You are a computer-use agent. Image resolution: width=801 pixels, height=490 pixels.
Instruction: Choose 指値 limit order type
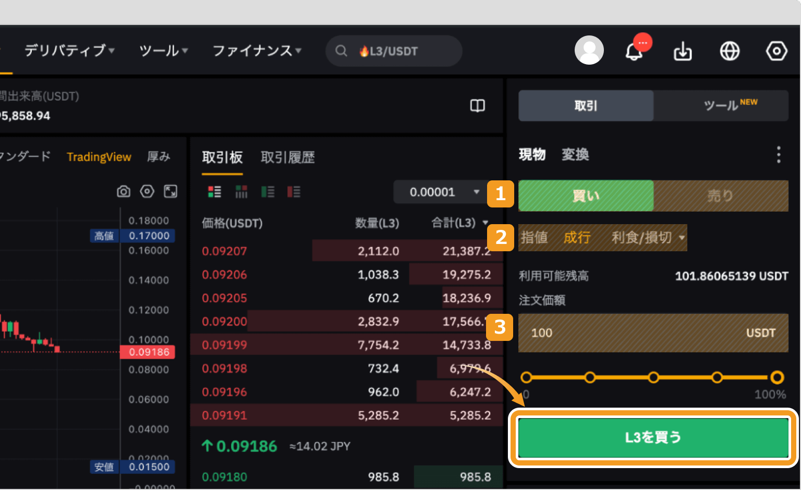535,238
